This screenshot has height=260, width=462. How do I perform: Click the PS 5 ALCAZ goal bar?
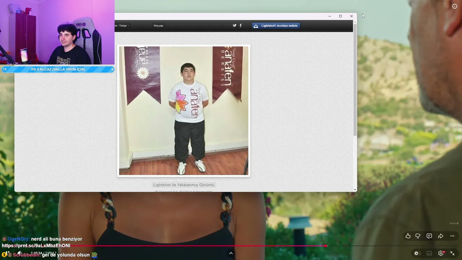pos(58,69)
